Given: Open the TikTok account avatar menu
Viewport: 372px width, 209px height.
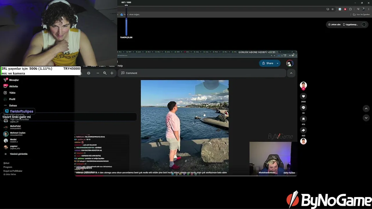Looking at the screenshot, I should pyautogui.click(x=364, y=25).
